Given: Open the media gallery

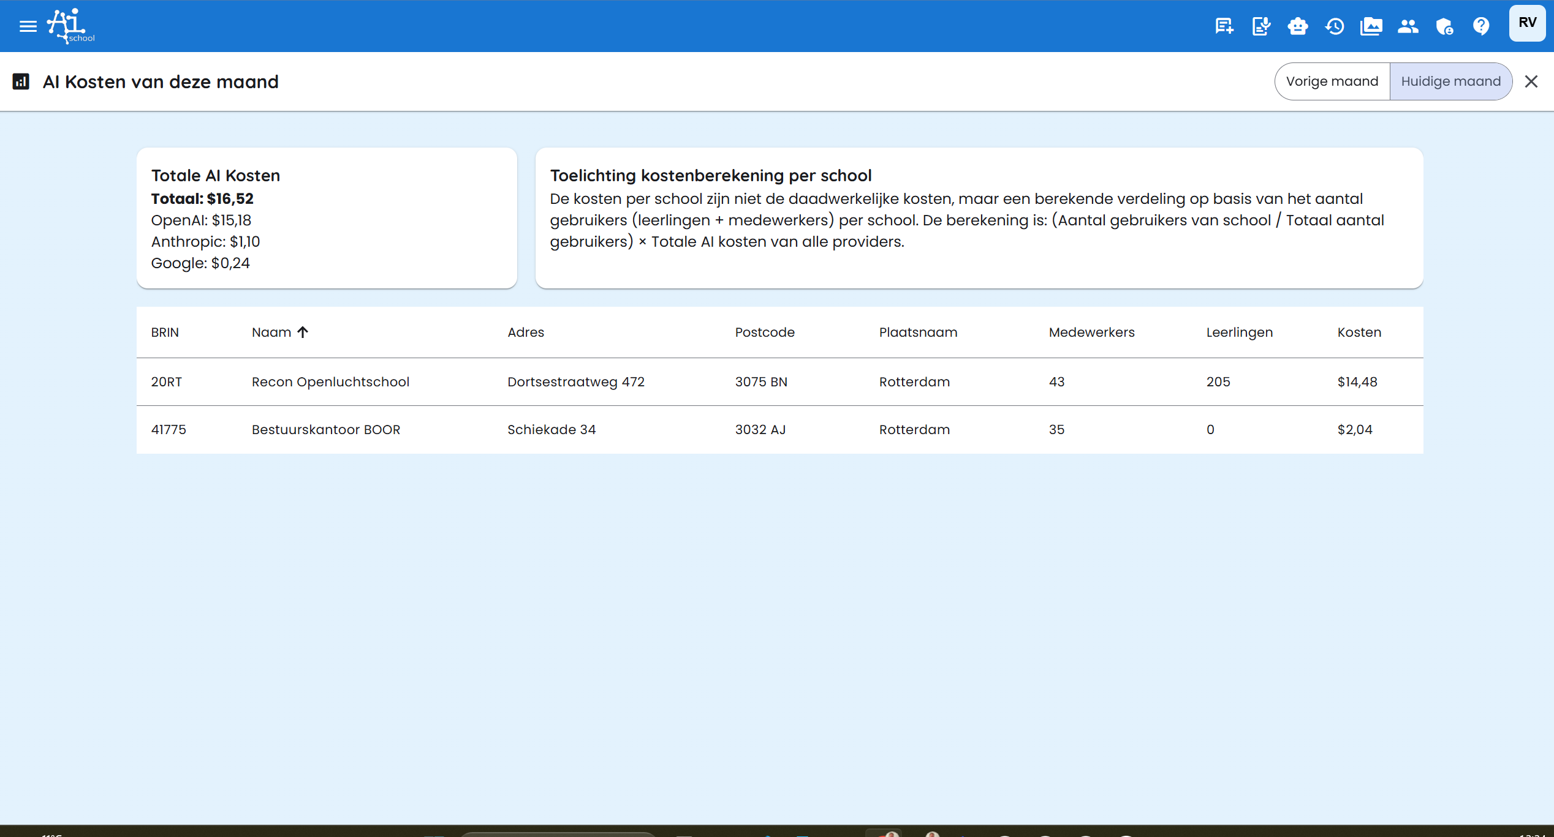Looking at the screenshot, I should [1371, 26].
